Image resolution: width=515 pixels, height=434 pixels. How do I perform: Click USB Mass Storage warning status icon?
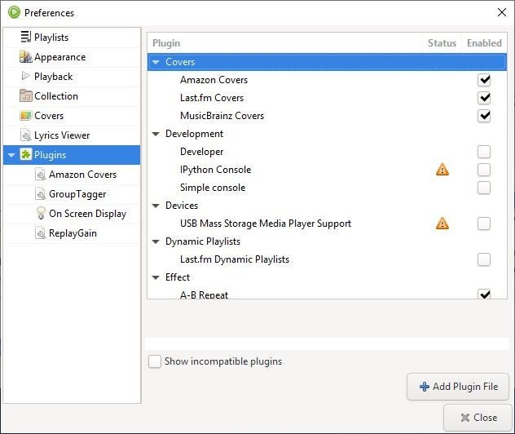click(x=442, y=224)
